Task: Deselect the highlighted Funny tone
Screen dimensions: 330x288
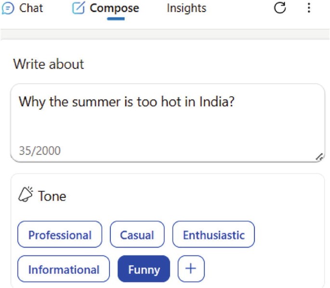Action: [x=144, y=269]
